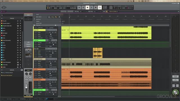Click the first dropdown button in Markers row

click(49, 17)
